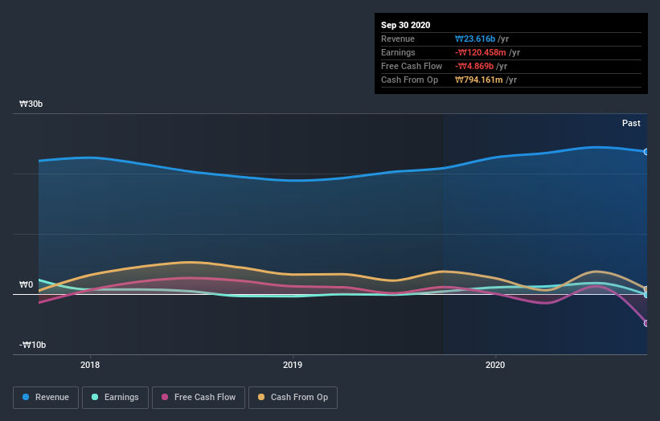Click the ₩794.161m cash from op value
Image resolution: width=660 pixels, height=421 pixels.
479,80
